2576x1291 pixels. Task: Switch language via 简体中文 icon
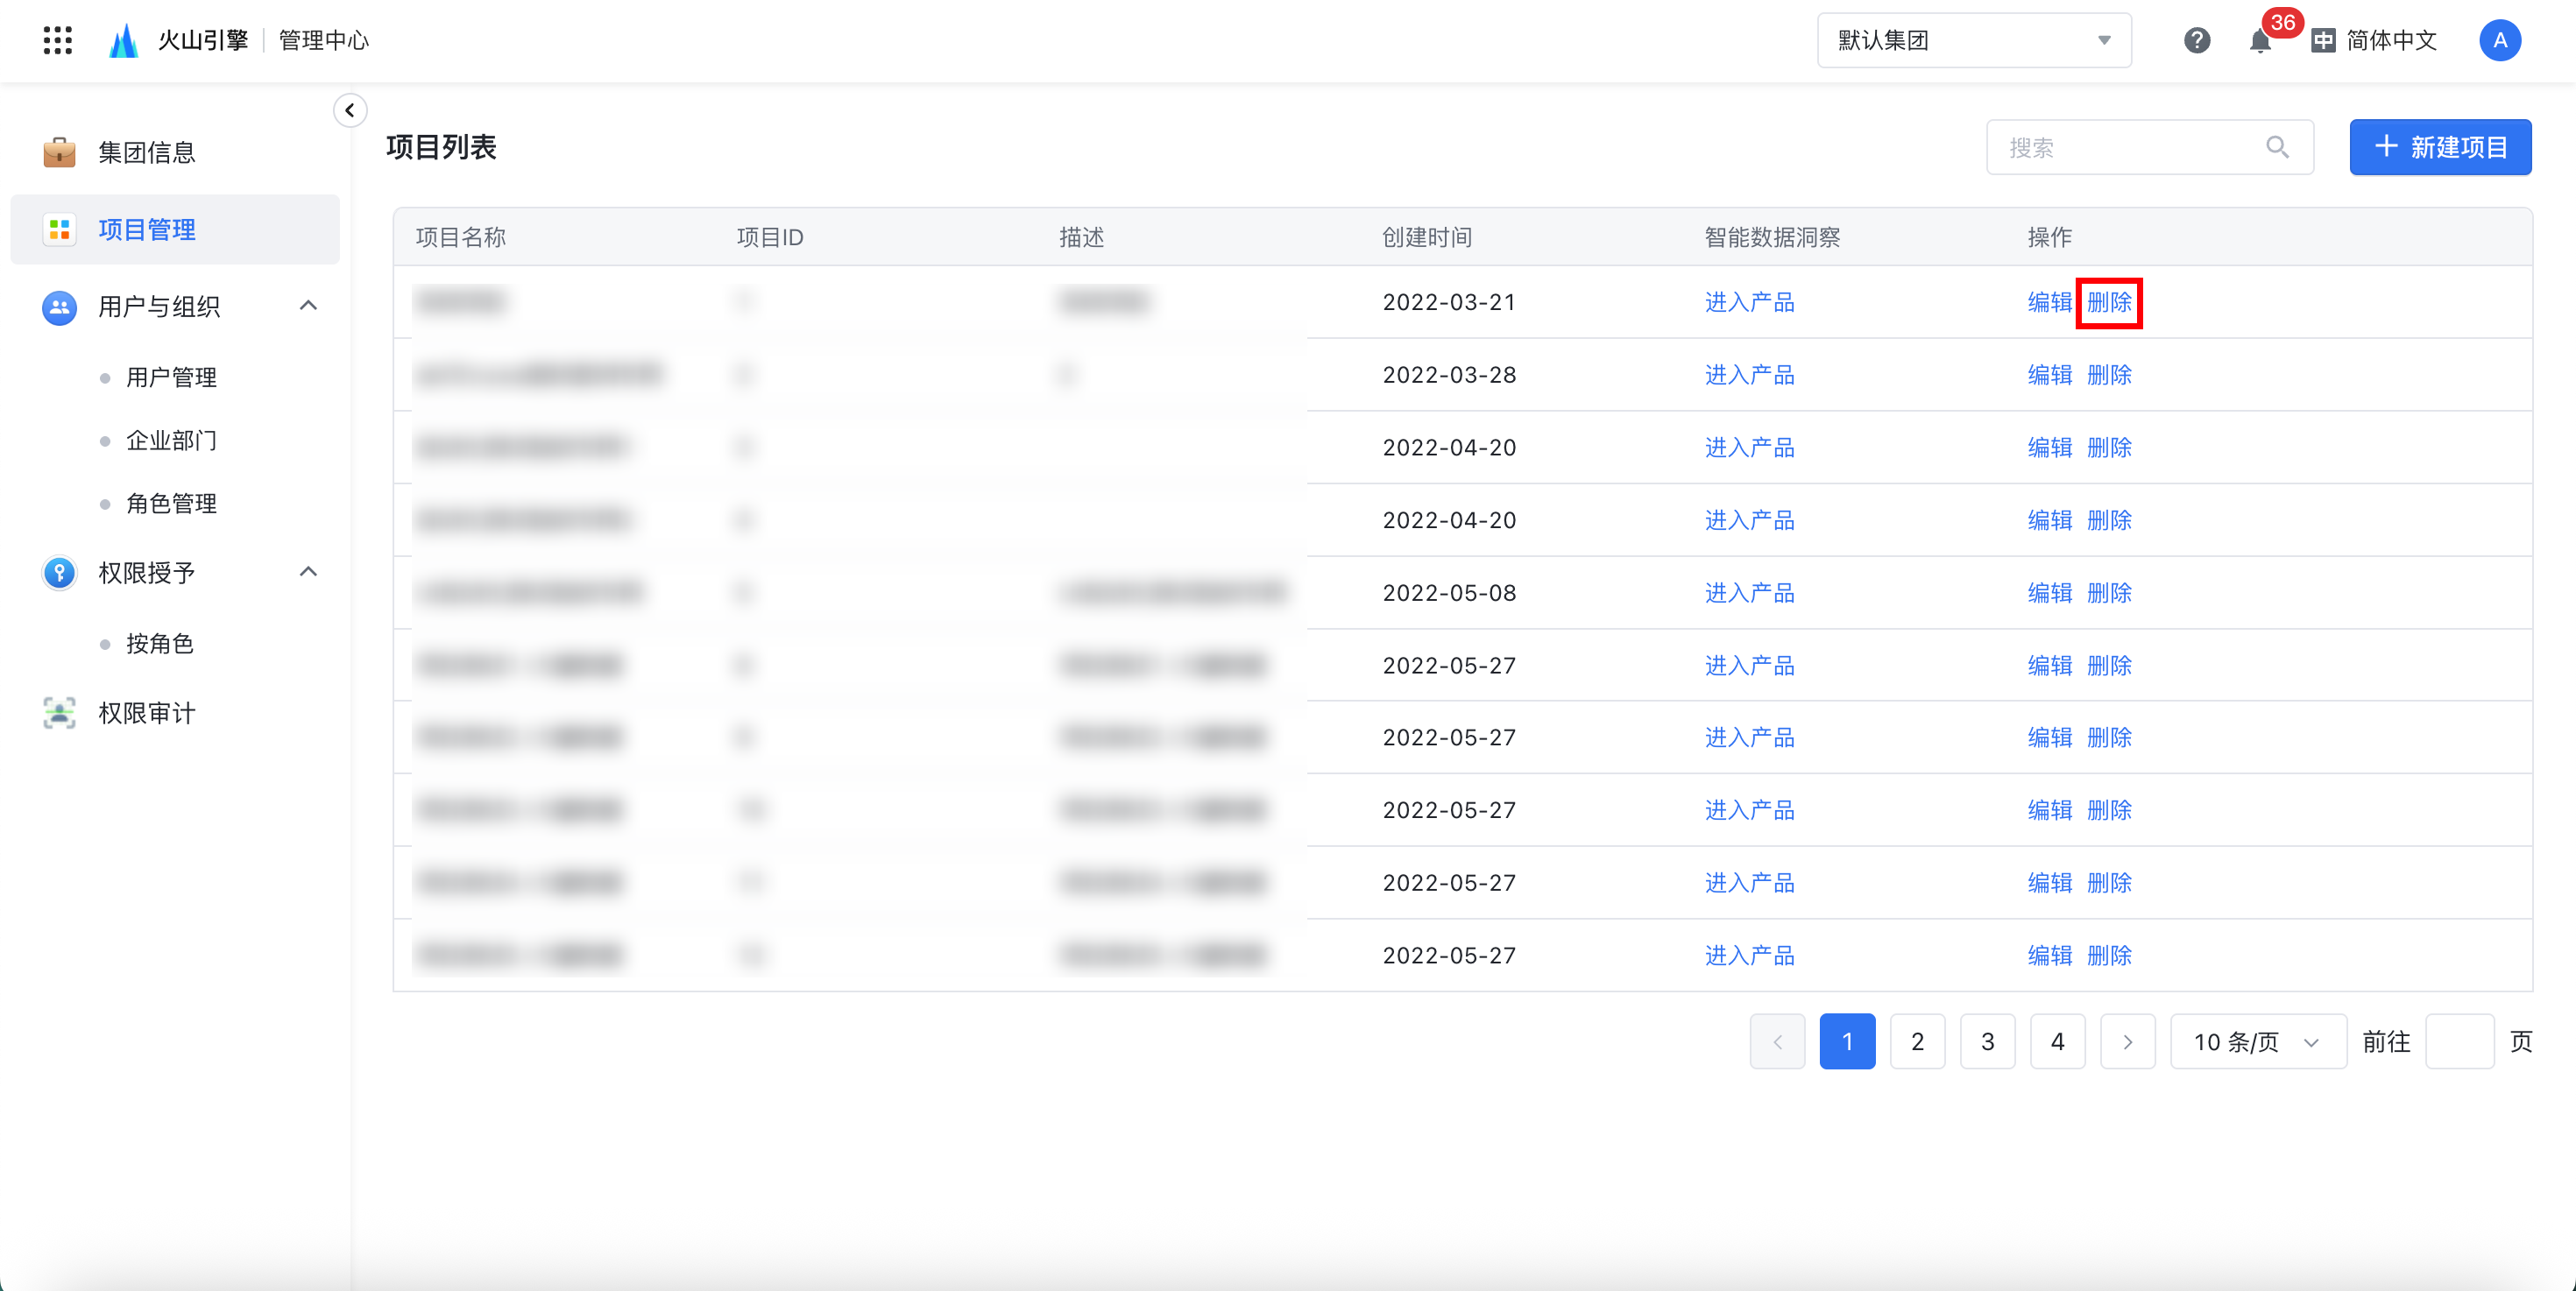[x=2324, y=40]
